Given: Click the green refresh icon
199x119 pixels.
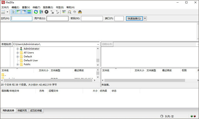Looking at the screenshot, I should point(36,12).
